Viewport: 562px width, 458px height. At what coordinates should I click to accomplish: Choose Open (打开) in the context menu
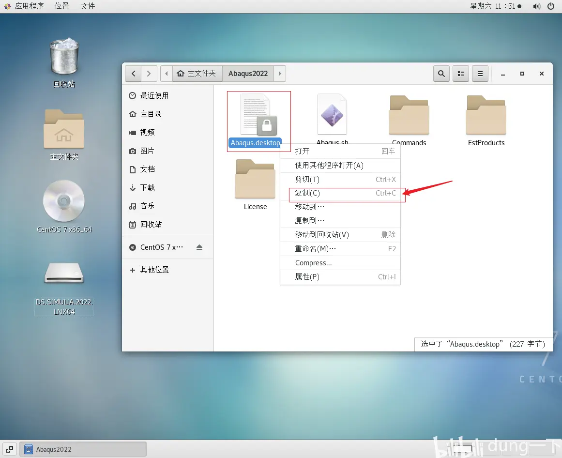(340, 151)
